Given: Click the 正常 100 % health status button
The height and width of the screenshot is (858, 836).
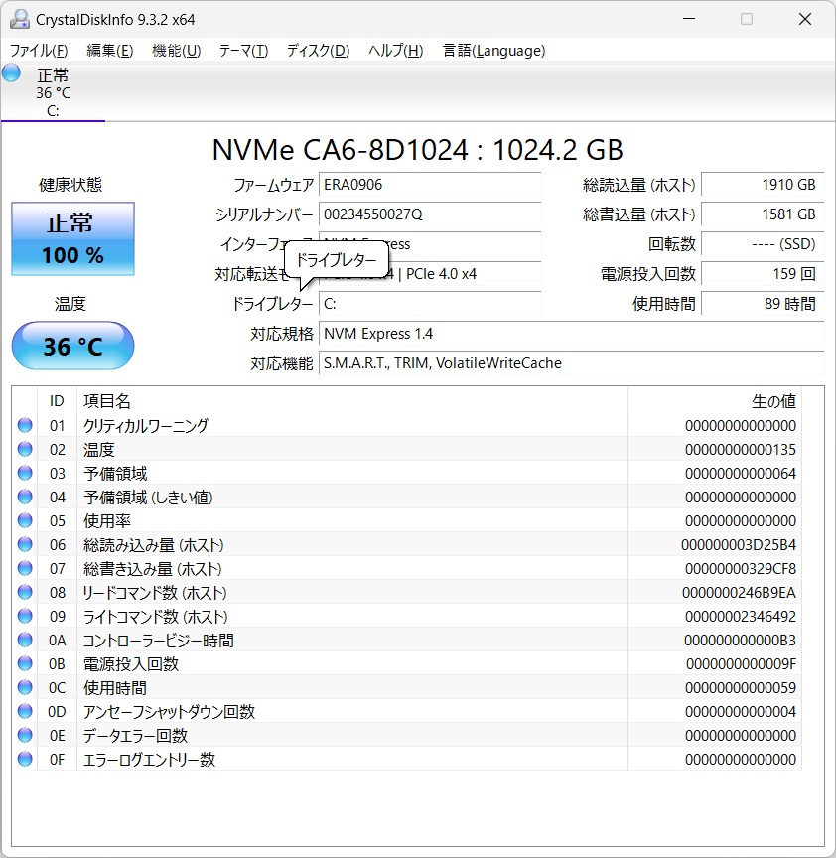Looking at the screenshot, I should point(72,238).
